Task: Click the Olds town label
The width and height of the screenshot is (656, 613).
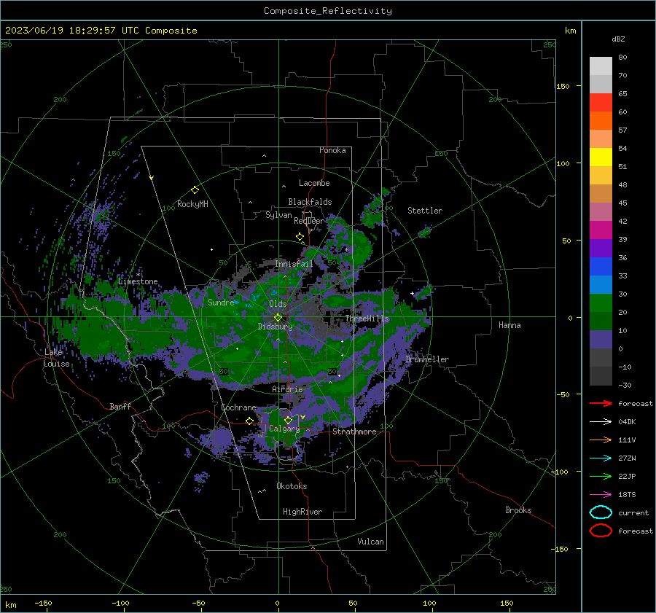Action: click(x=278, y=304)
